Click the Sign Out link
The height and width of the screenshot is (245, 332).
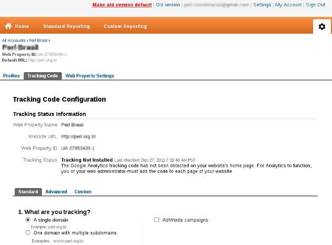tap(315, 5)
